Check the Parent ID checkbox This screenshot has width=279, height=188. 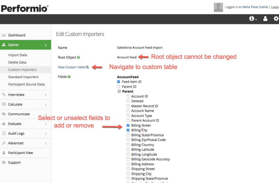pyautogui.click(x=119, y=87)
